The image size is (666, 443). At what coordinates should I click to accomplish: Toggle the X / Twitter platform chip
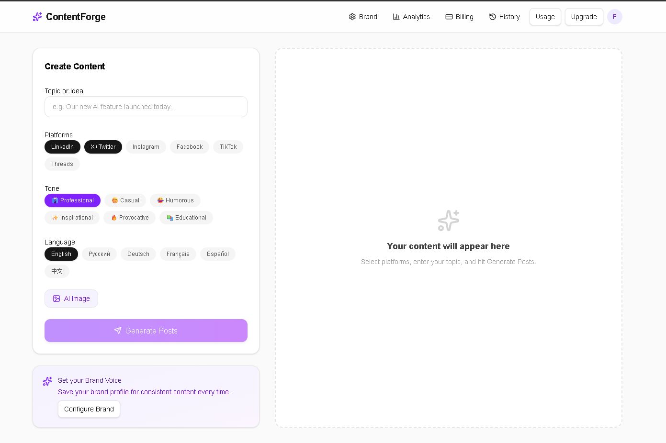coord(103,147)
